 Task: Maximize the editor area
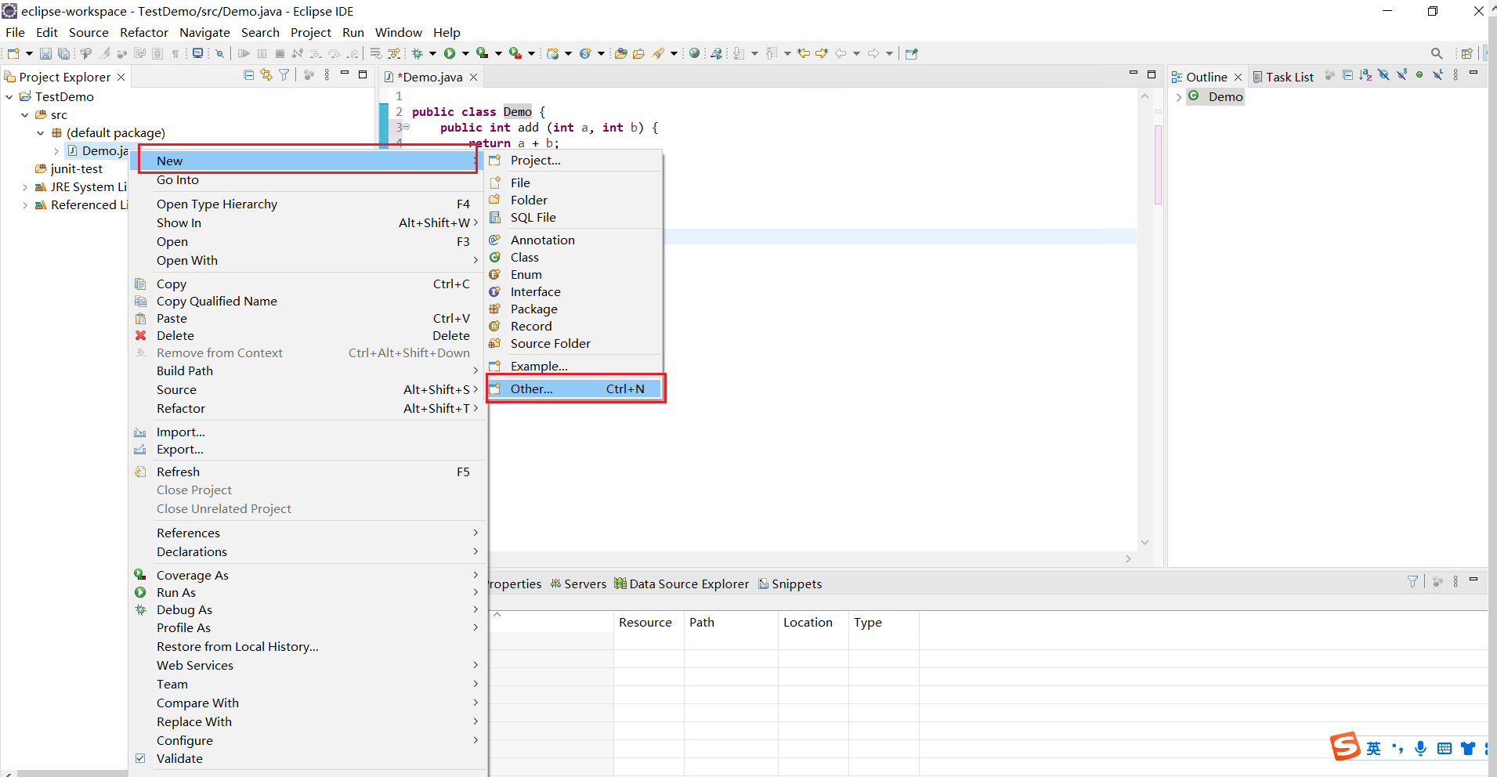[x=1151, y=74]
